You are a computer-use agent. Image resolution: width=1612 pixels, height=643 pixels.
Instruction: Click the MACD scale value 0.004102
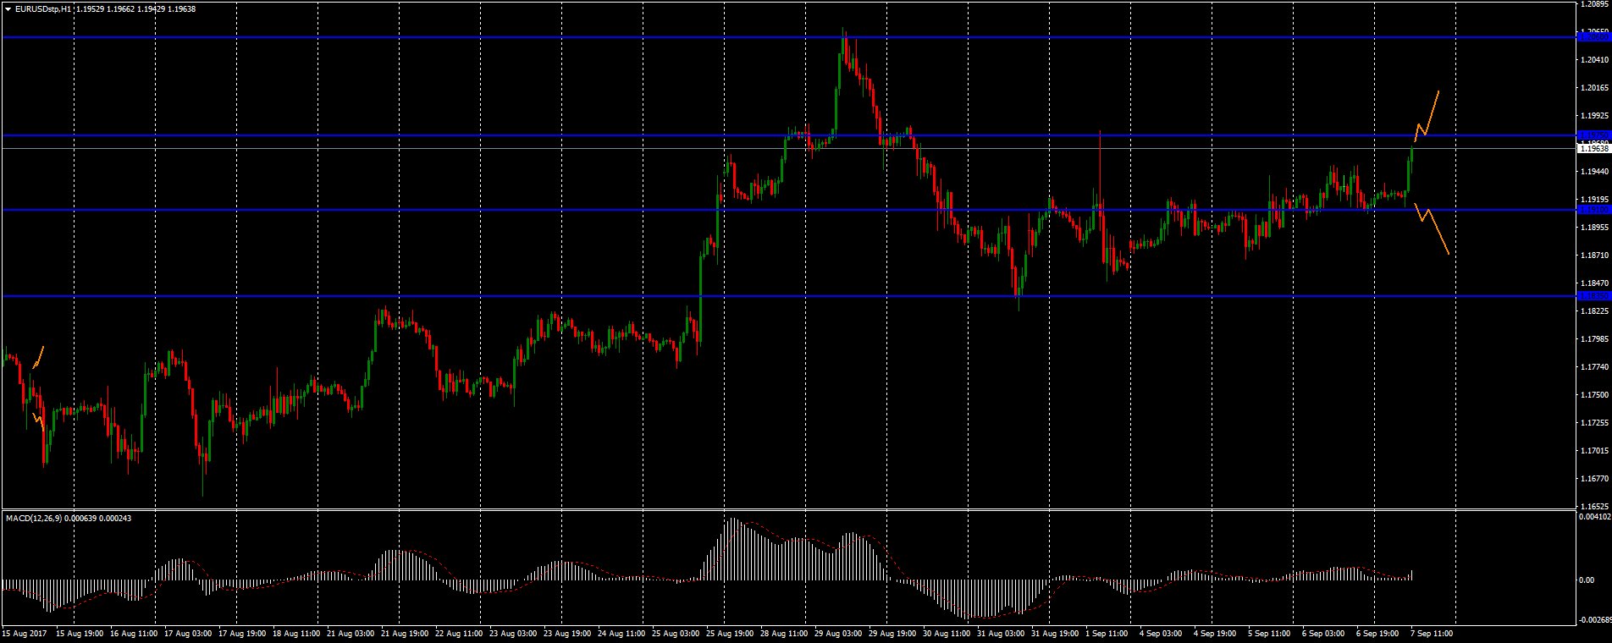pos(1594,515)
